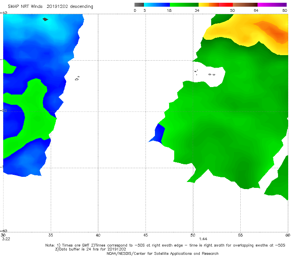Click the swath time '1:44'
This screenshot has width=291, height=256.
point(203,239)
